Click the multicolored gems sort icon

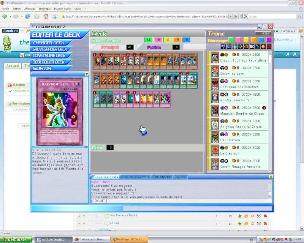(x=241, y=46)
